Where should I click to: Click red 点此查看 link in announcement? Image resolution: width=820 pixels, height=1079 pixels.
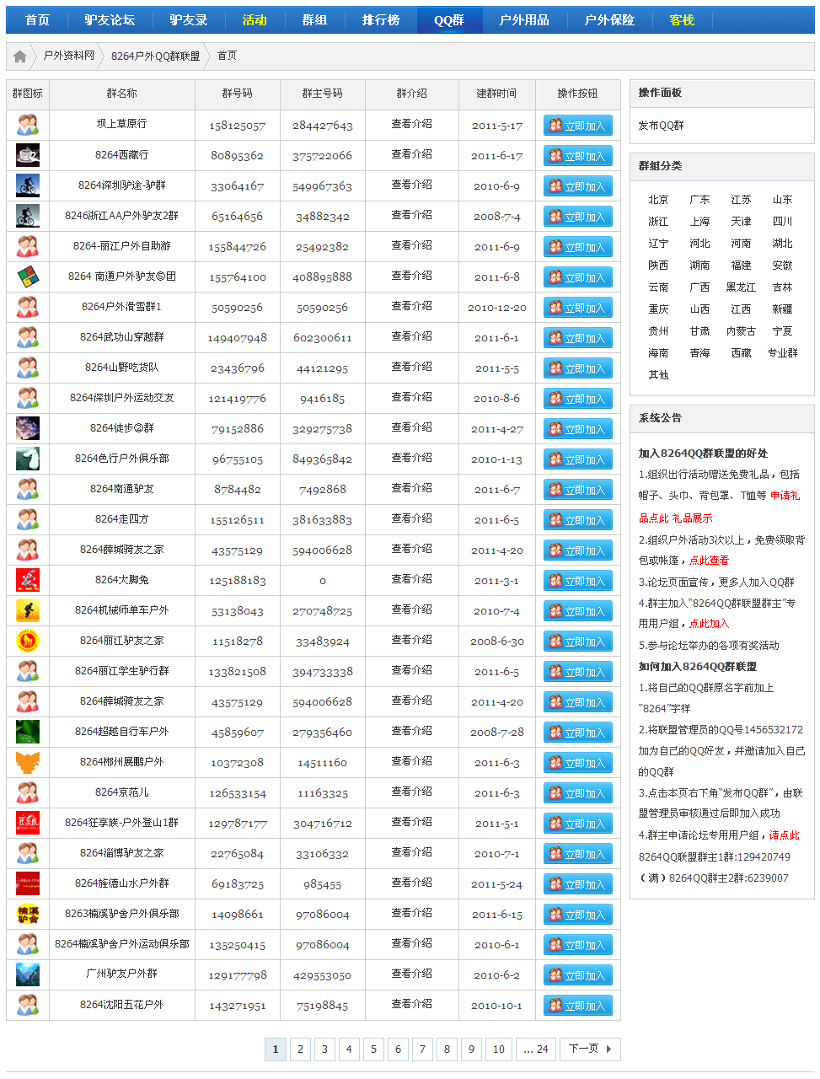(709, 561)
